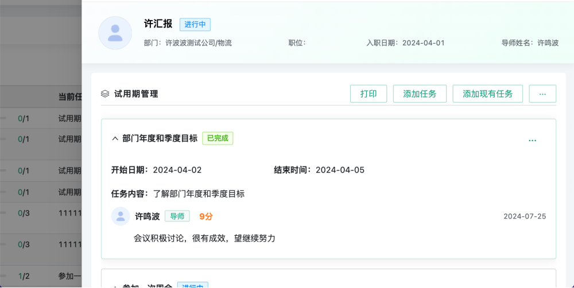Click the department text 许波波测试公司/物流

(x=199, y=43)
